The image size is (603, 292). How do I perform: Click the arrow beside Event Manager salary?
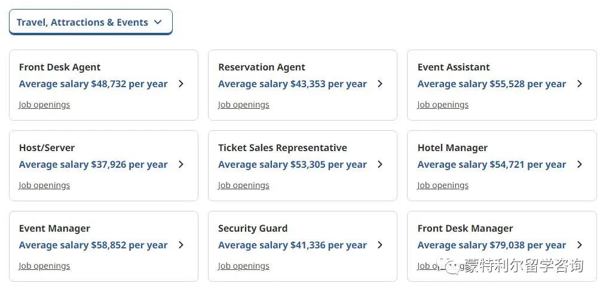181,245
